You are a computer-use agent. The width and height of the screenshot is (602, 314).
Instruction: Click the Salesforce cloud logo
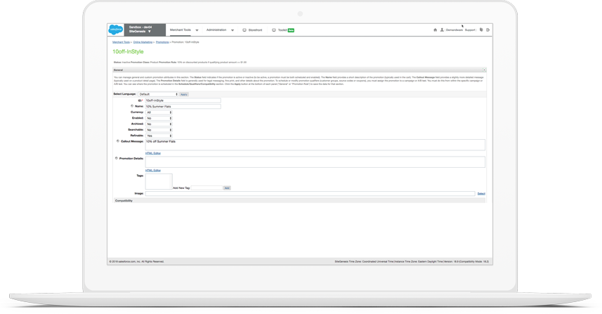coord(116,30)
